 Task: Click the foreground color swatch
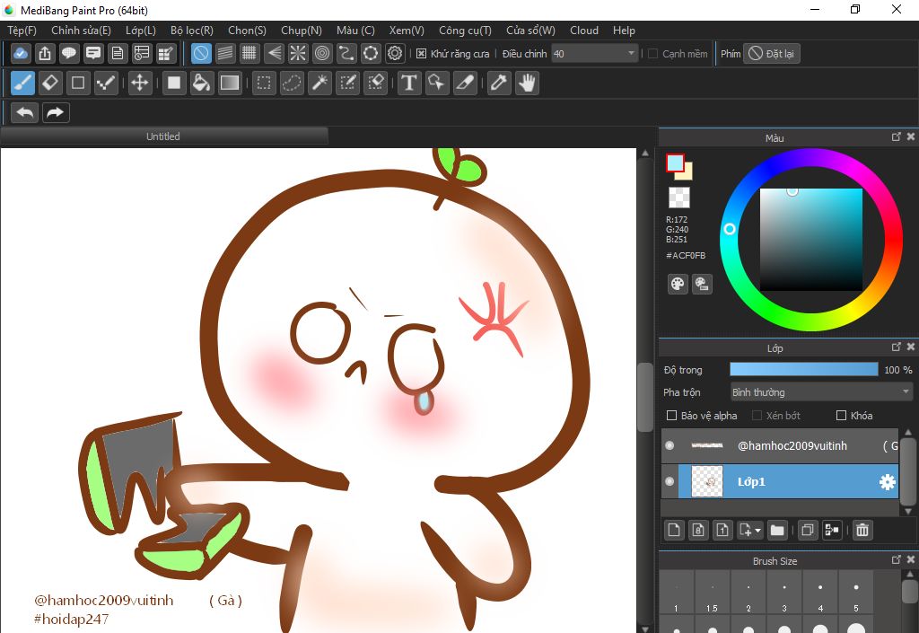tap(675, 163)
